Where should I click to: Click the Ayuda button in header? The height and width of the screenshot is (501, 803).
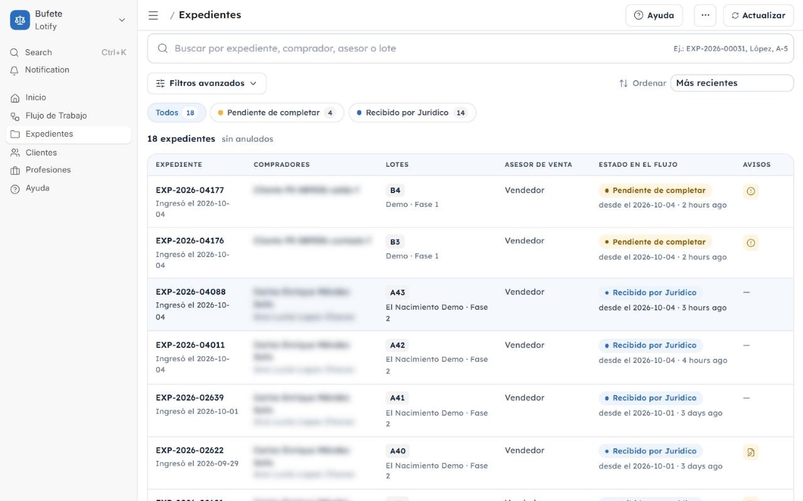(654, 16)
